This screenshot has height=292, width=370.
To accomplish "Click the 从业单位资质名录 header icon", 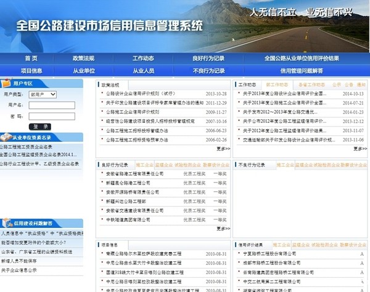I will (x=6, y=138).
